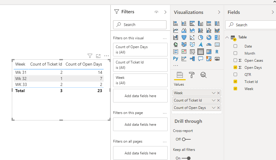Check the QTR field checkbox

(235, 74)
